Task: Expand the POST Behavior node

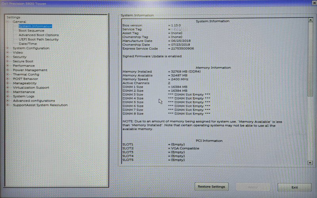Action: [8, 79]
